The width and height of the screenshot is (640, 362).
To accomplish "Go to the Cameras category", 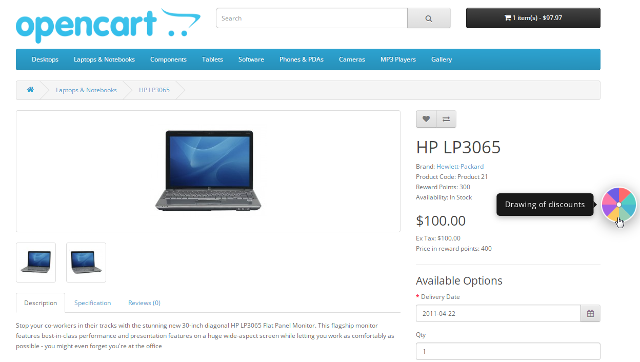I will [x=352, y=59].
